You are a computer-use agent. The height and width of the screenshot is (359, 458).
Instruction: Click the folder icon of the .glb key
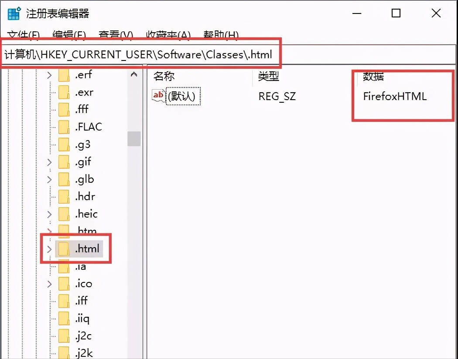pos(64,179)
